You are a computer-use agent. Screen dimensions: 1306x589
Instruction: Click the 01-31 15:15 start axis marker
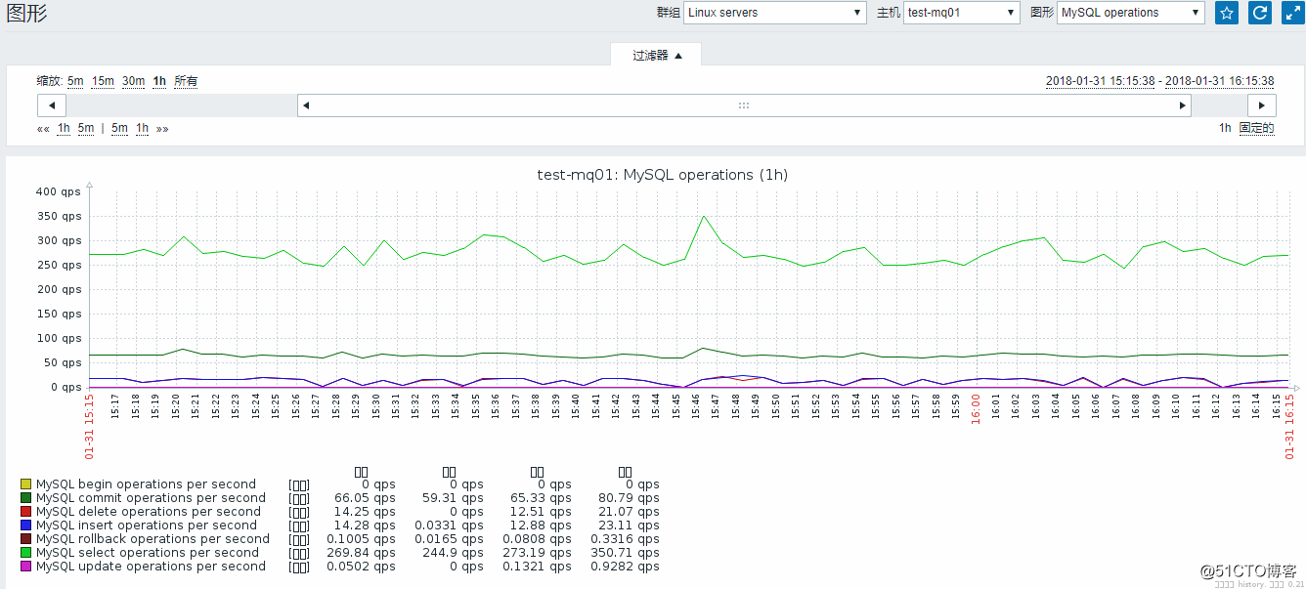click(x=90, y=426)
